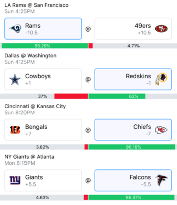Open LA Rams @ San Francisco matchup

point(37,5)
